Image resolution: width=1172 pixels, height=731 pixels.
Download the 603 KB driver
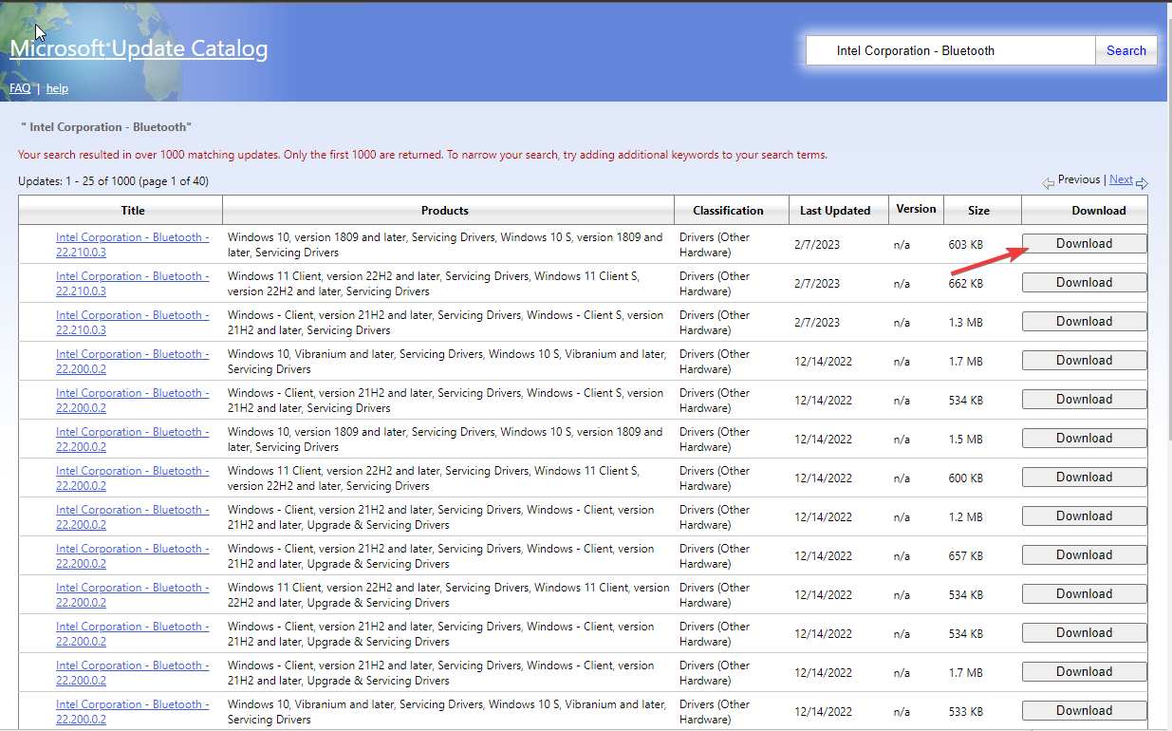[x=1085, y=244]
